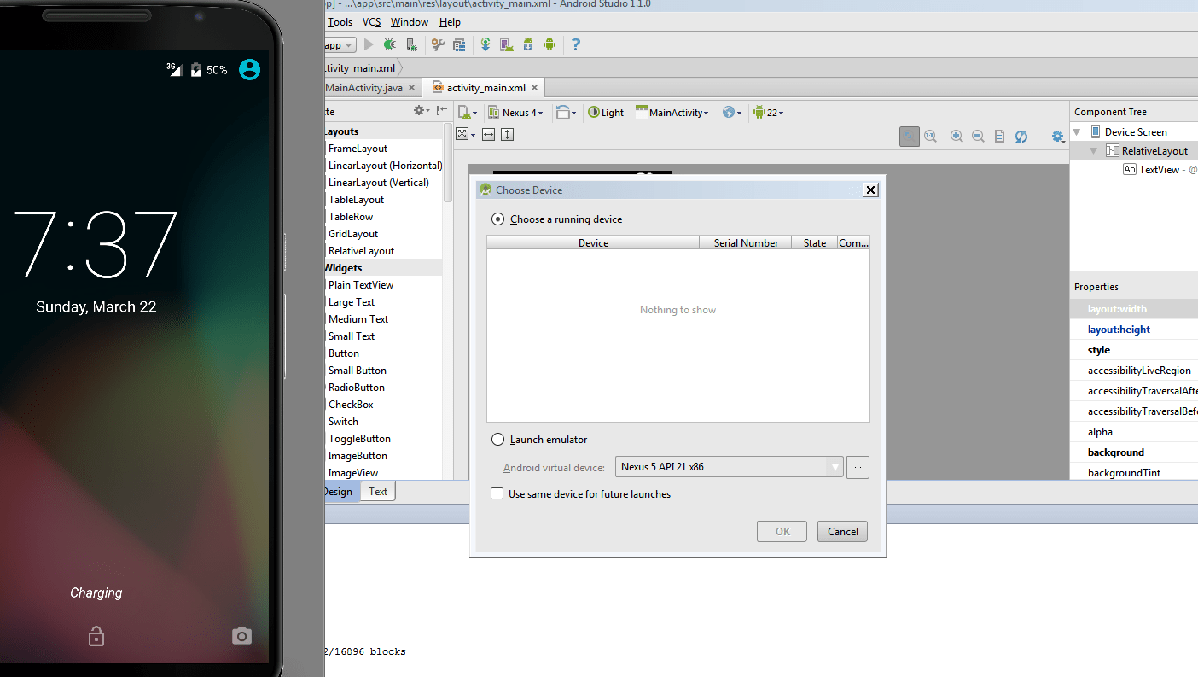
Task: Switch to the MainActivity.java tab
Action: point(364,87)
